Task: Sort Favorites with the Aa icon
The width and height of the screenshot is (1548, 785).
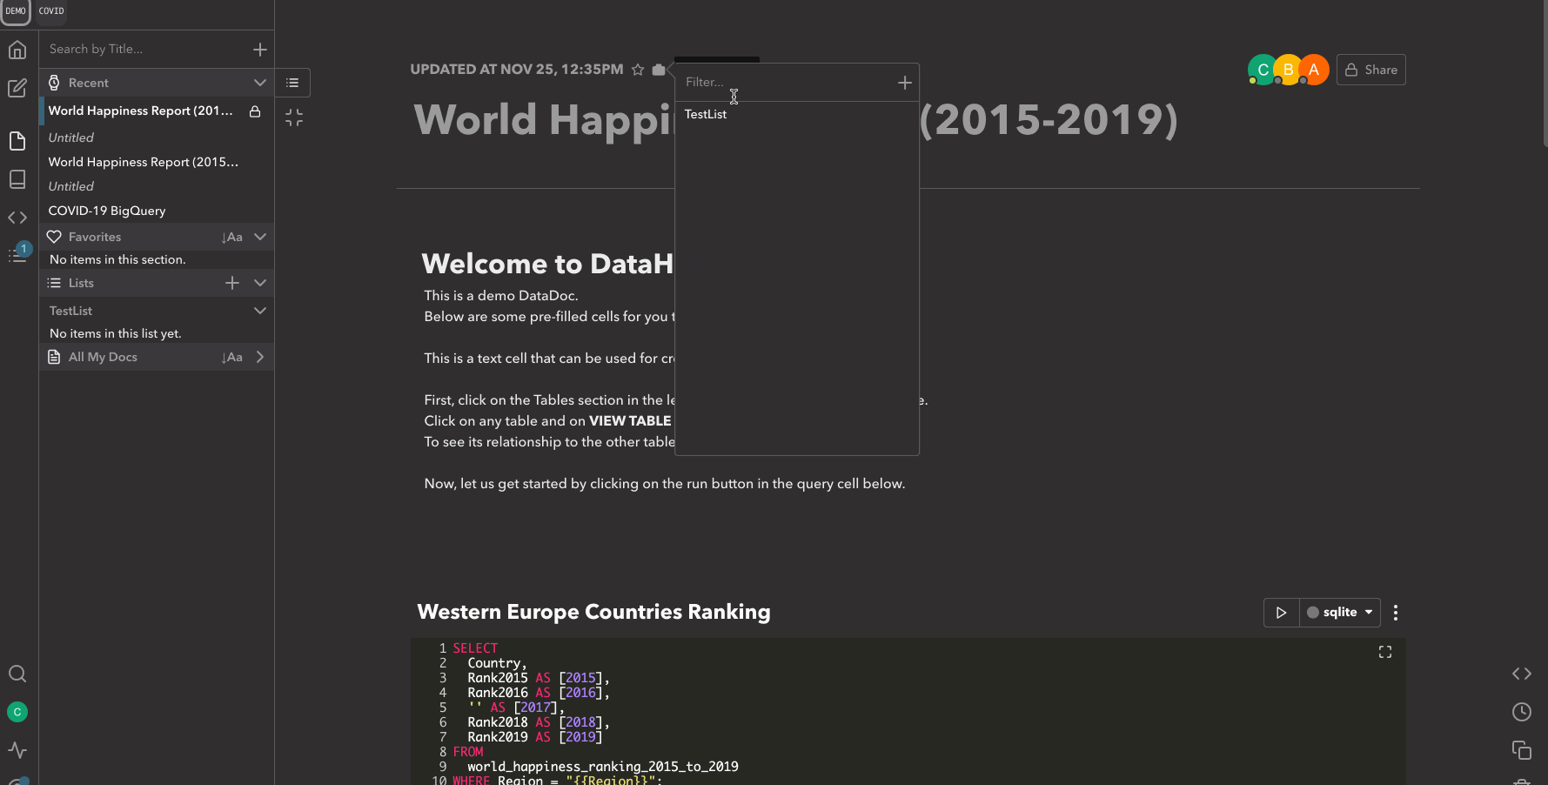Action: click(232, 237)
